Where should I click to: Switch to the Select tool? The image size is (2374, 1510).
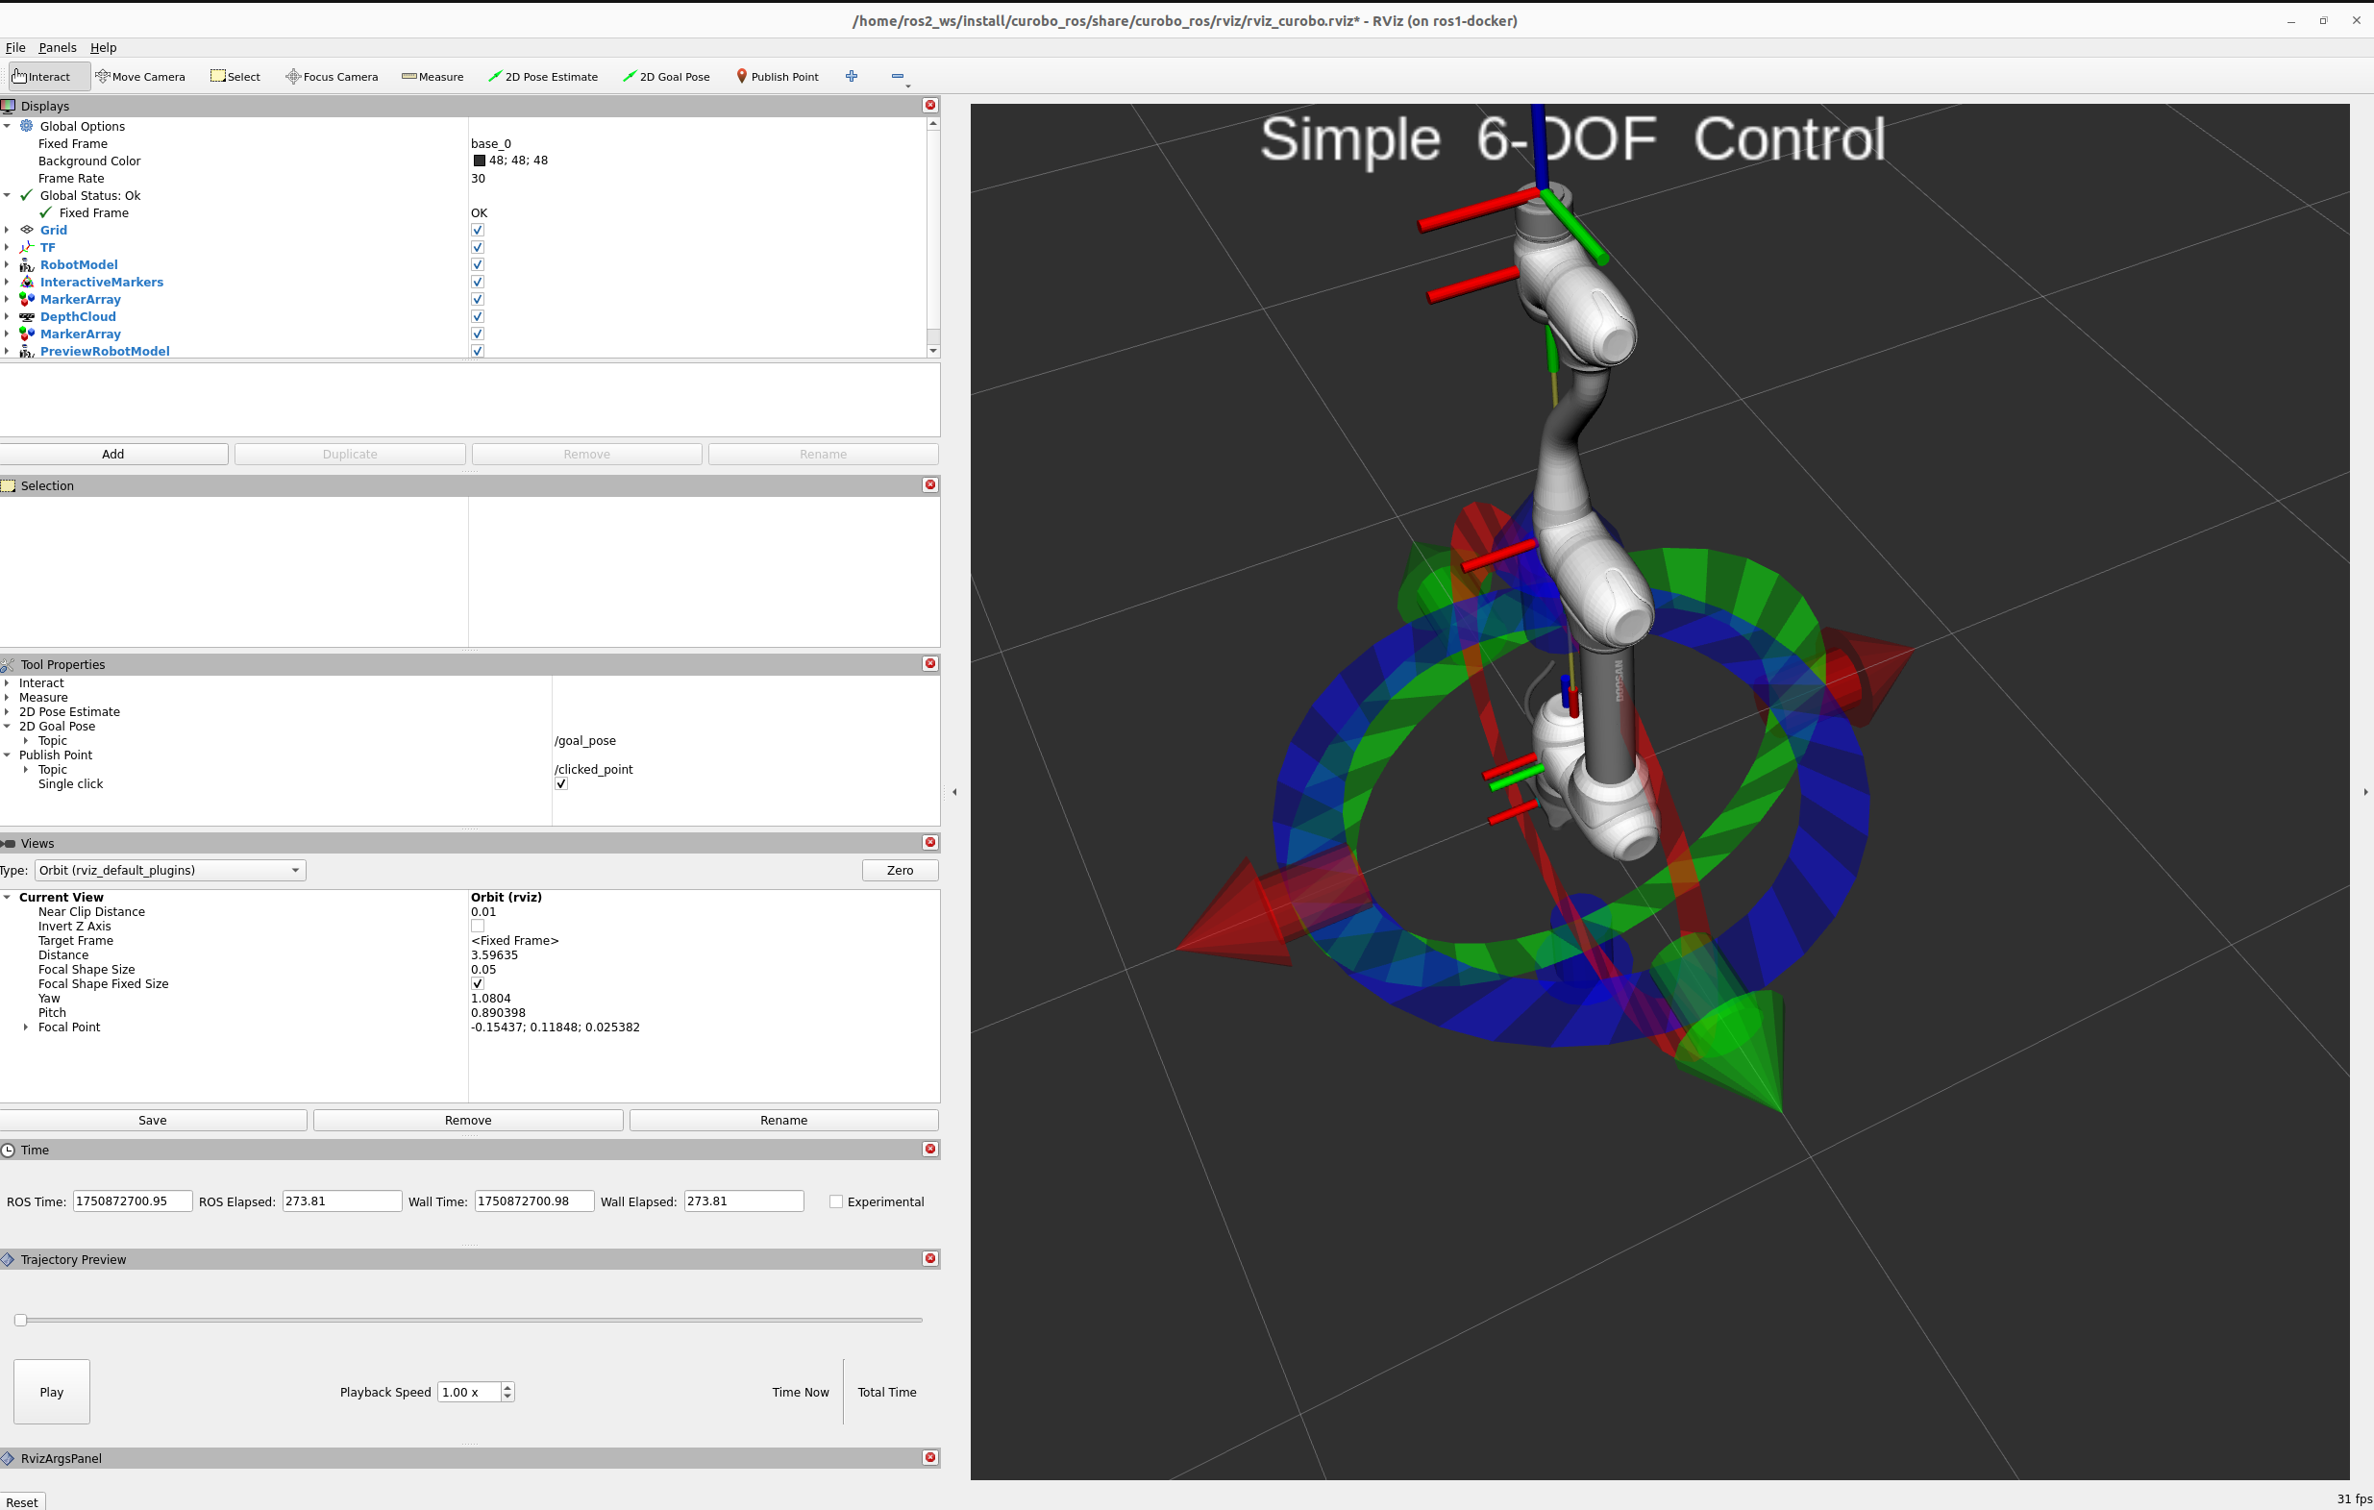click(x=235, y=76)
